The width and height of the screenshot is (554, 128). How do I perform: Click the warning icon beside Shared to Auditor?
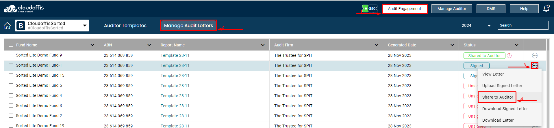click(x=509, y=56)
